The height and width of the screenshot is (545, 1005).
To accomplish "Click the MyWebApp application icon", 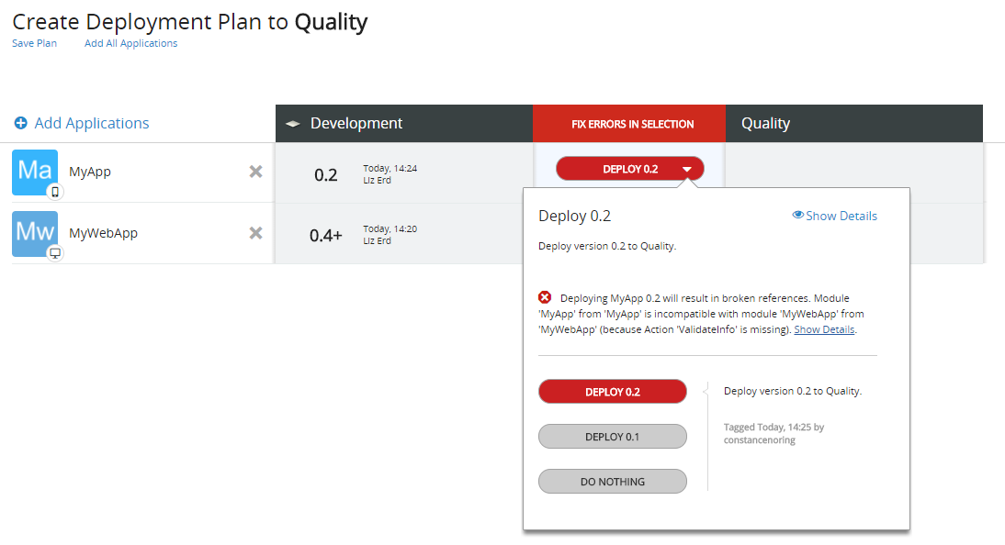I will coord(34,233).
